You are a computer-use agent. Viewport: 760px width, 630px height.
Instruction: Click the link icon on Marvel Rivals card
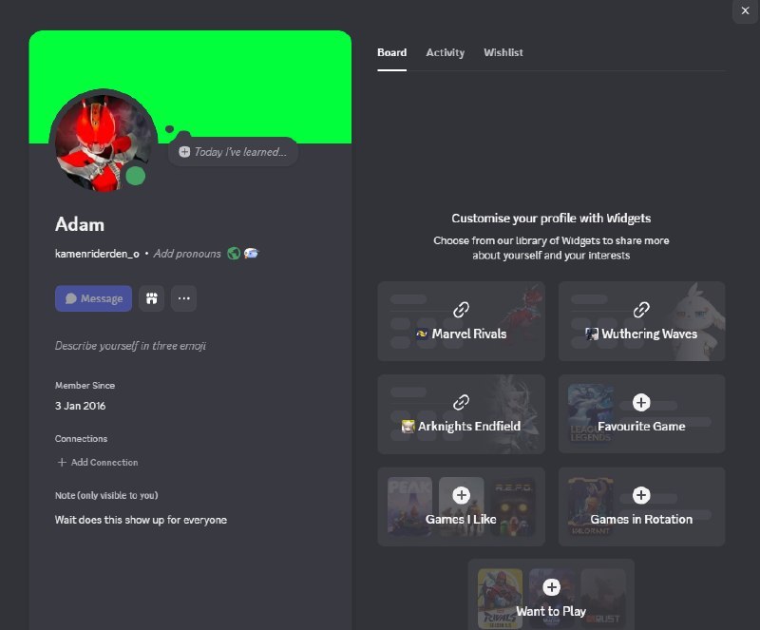(461, 310)
